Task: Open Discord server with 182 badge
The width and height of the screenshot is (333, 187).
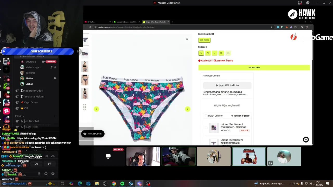Action: [x=6, y=119]
